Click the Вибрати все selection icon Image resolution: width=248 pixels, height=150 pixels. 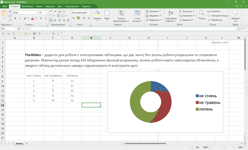pos(235,13)
